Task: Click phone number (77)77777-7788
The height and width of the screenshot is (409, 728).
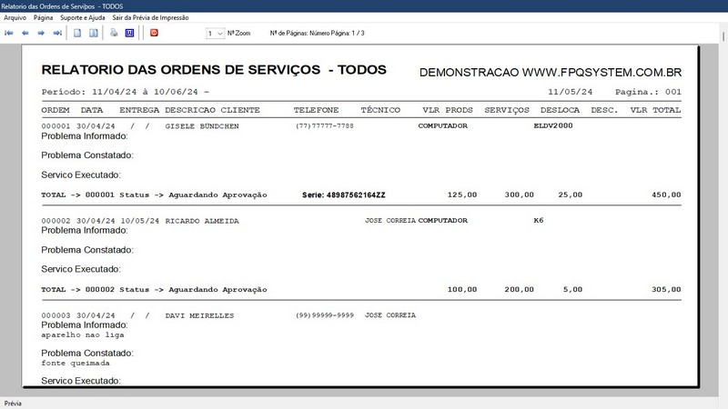Action: [x=325, y=125]
